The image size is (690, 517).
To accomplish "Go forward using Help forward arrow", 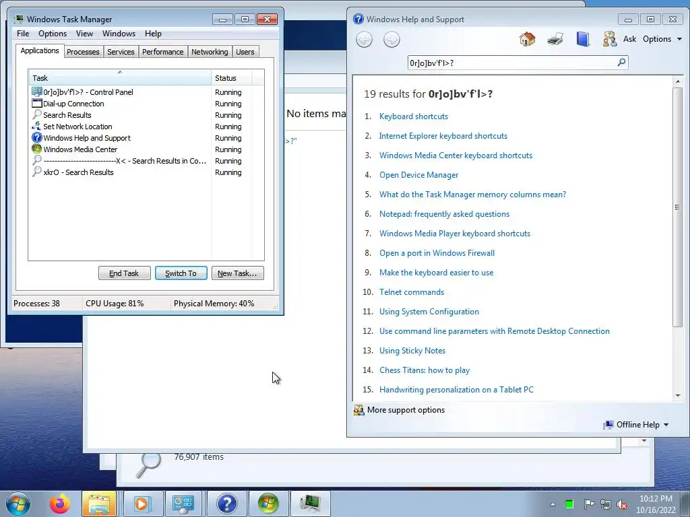I will pos(391,40).
